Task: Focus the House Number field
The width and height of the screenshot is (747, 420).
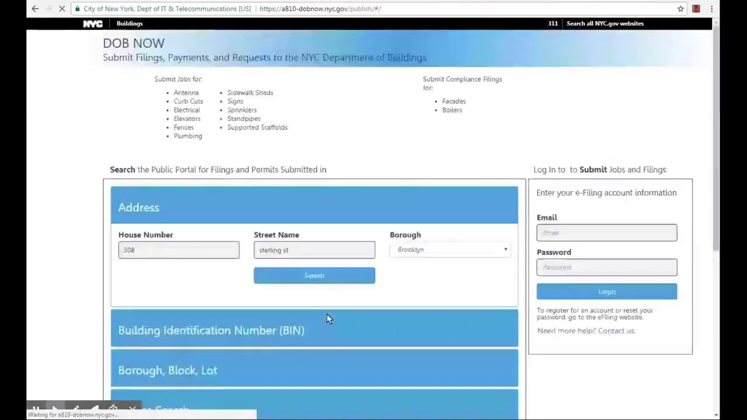Action: 179,250
